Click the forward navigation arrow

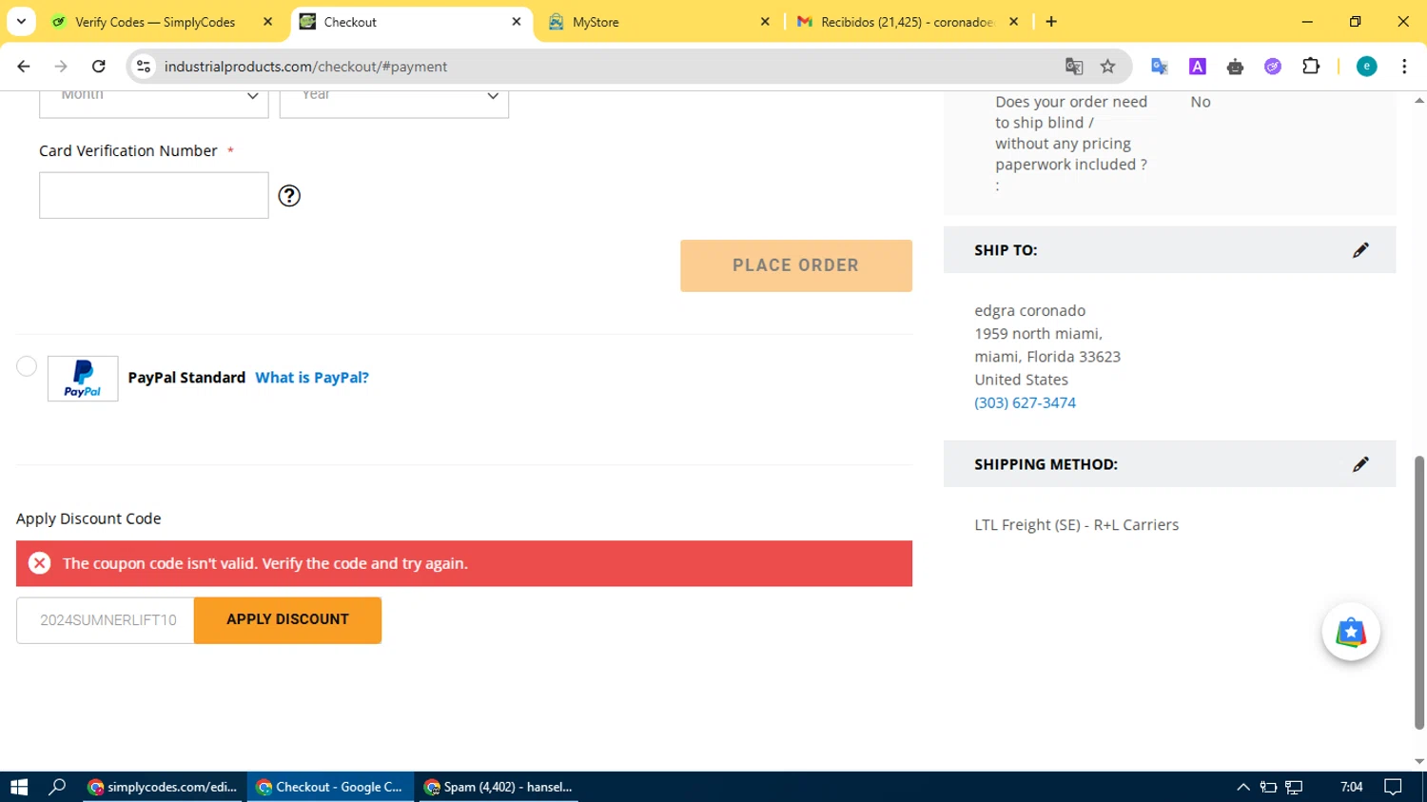click(61, 67)
